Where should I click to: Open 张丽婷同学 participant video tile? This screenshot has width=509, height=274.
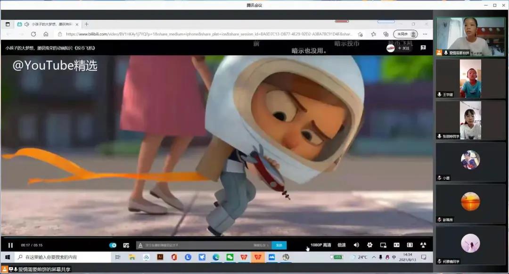(x=470, y=120)
